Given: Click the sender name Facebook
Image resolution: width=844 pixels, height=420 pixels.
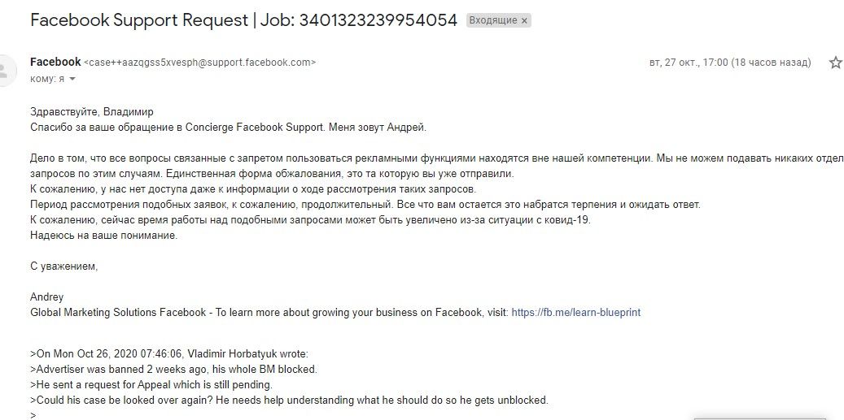Looking at the screenshot, I should pyautogui.click(x=55, y=62).
